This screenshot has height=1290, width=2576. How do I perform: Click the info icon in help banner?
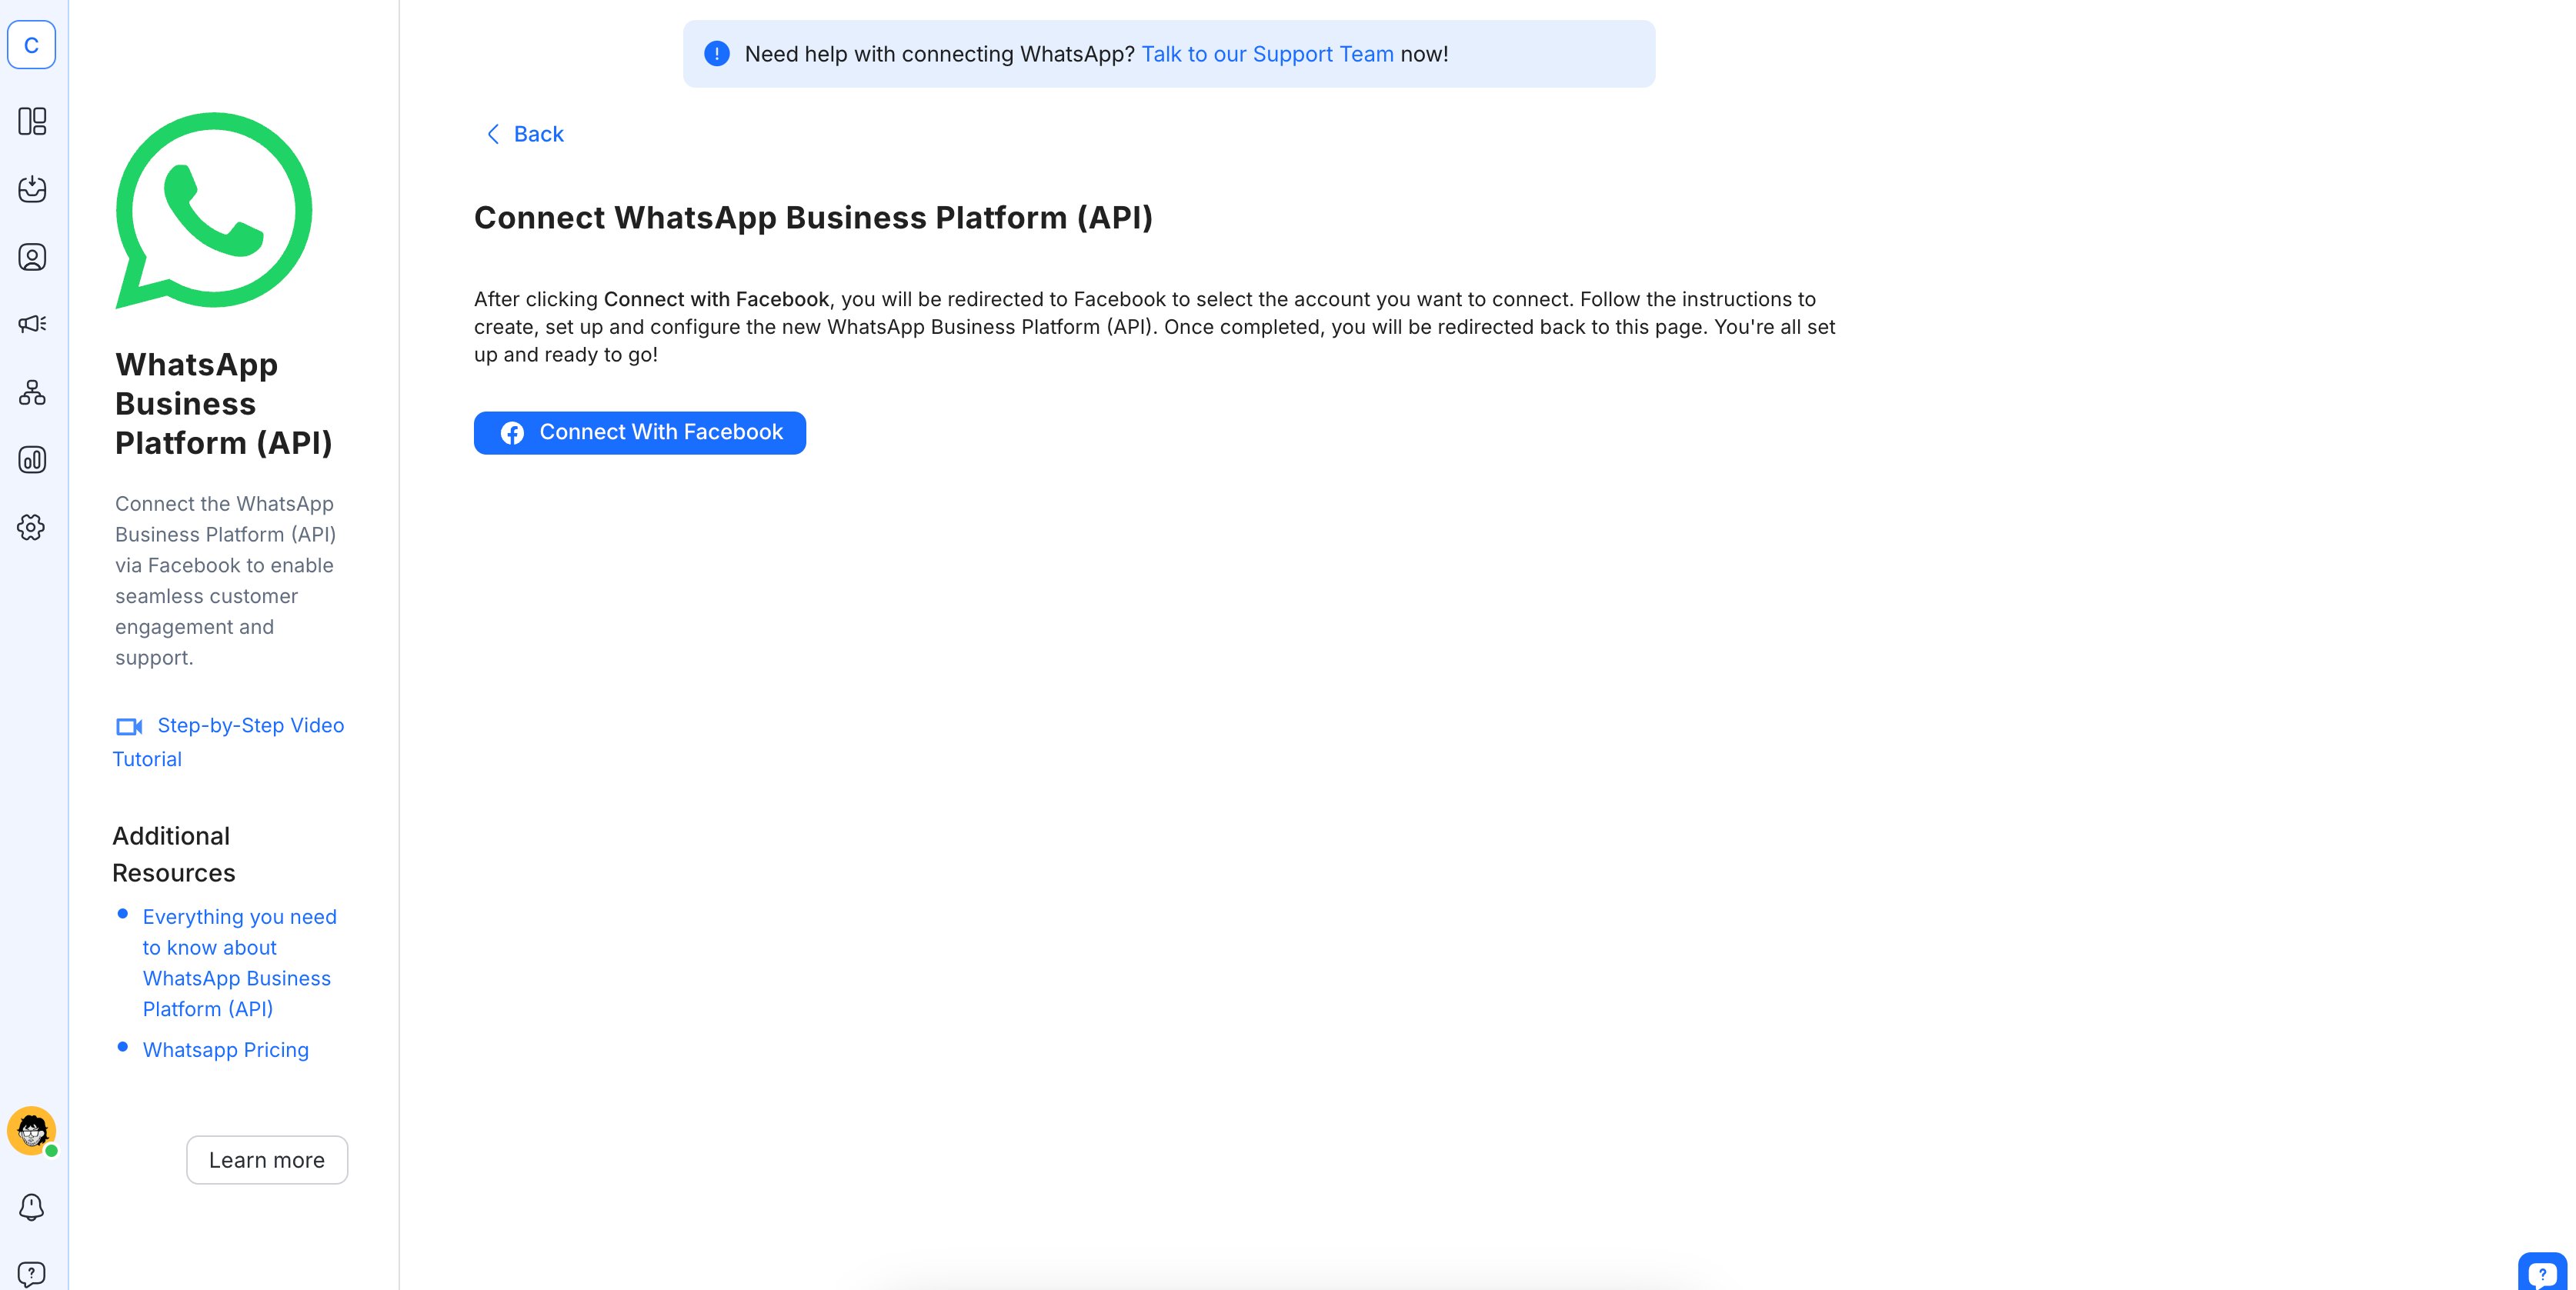pyautogui.click(x=717, y=54)
